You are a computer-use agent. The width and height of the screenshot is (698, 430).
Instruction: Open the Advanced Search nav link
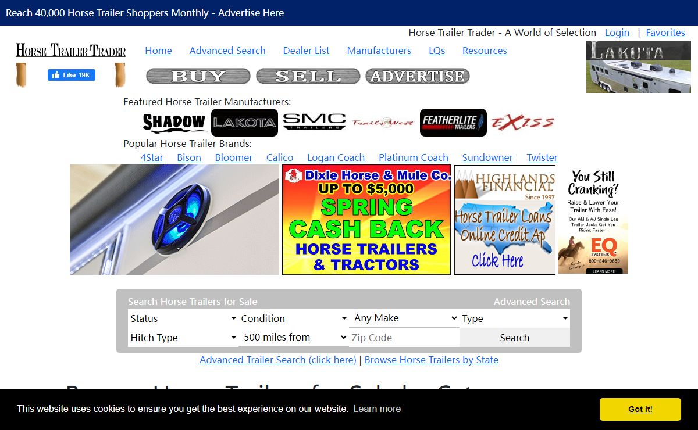[227, 51]
